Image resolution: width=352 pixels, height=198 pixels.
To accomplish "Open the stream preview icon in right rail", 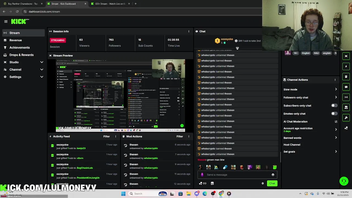I will point(346,56).
